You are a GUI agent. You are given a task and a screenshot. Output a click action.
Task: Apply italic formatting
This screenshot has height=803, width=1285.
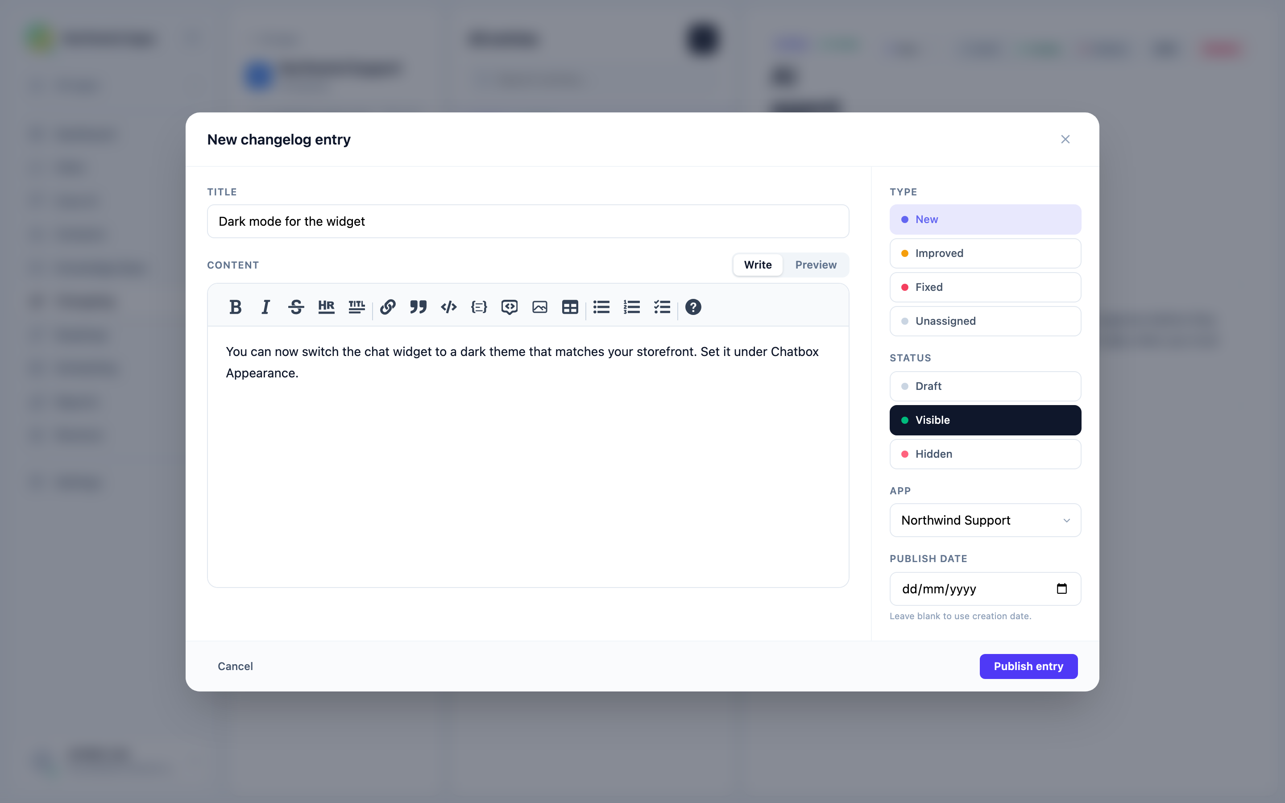(265, 307)
